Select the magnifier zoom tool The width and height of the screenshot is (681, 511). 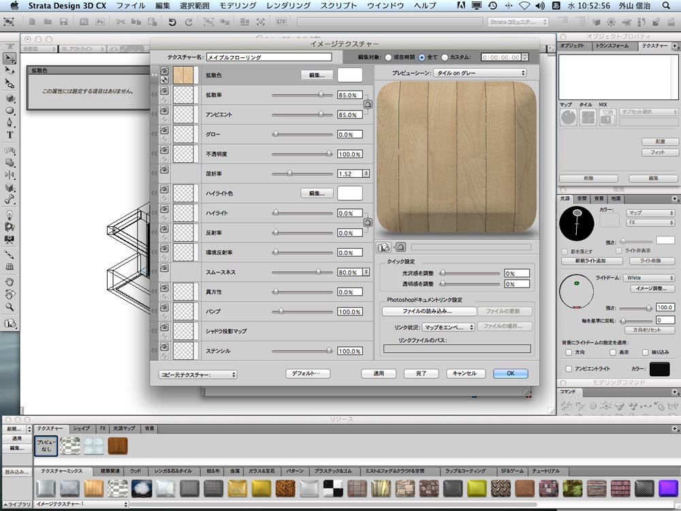point(10,307)
